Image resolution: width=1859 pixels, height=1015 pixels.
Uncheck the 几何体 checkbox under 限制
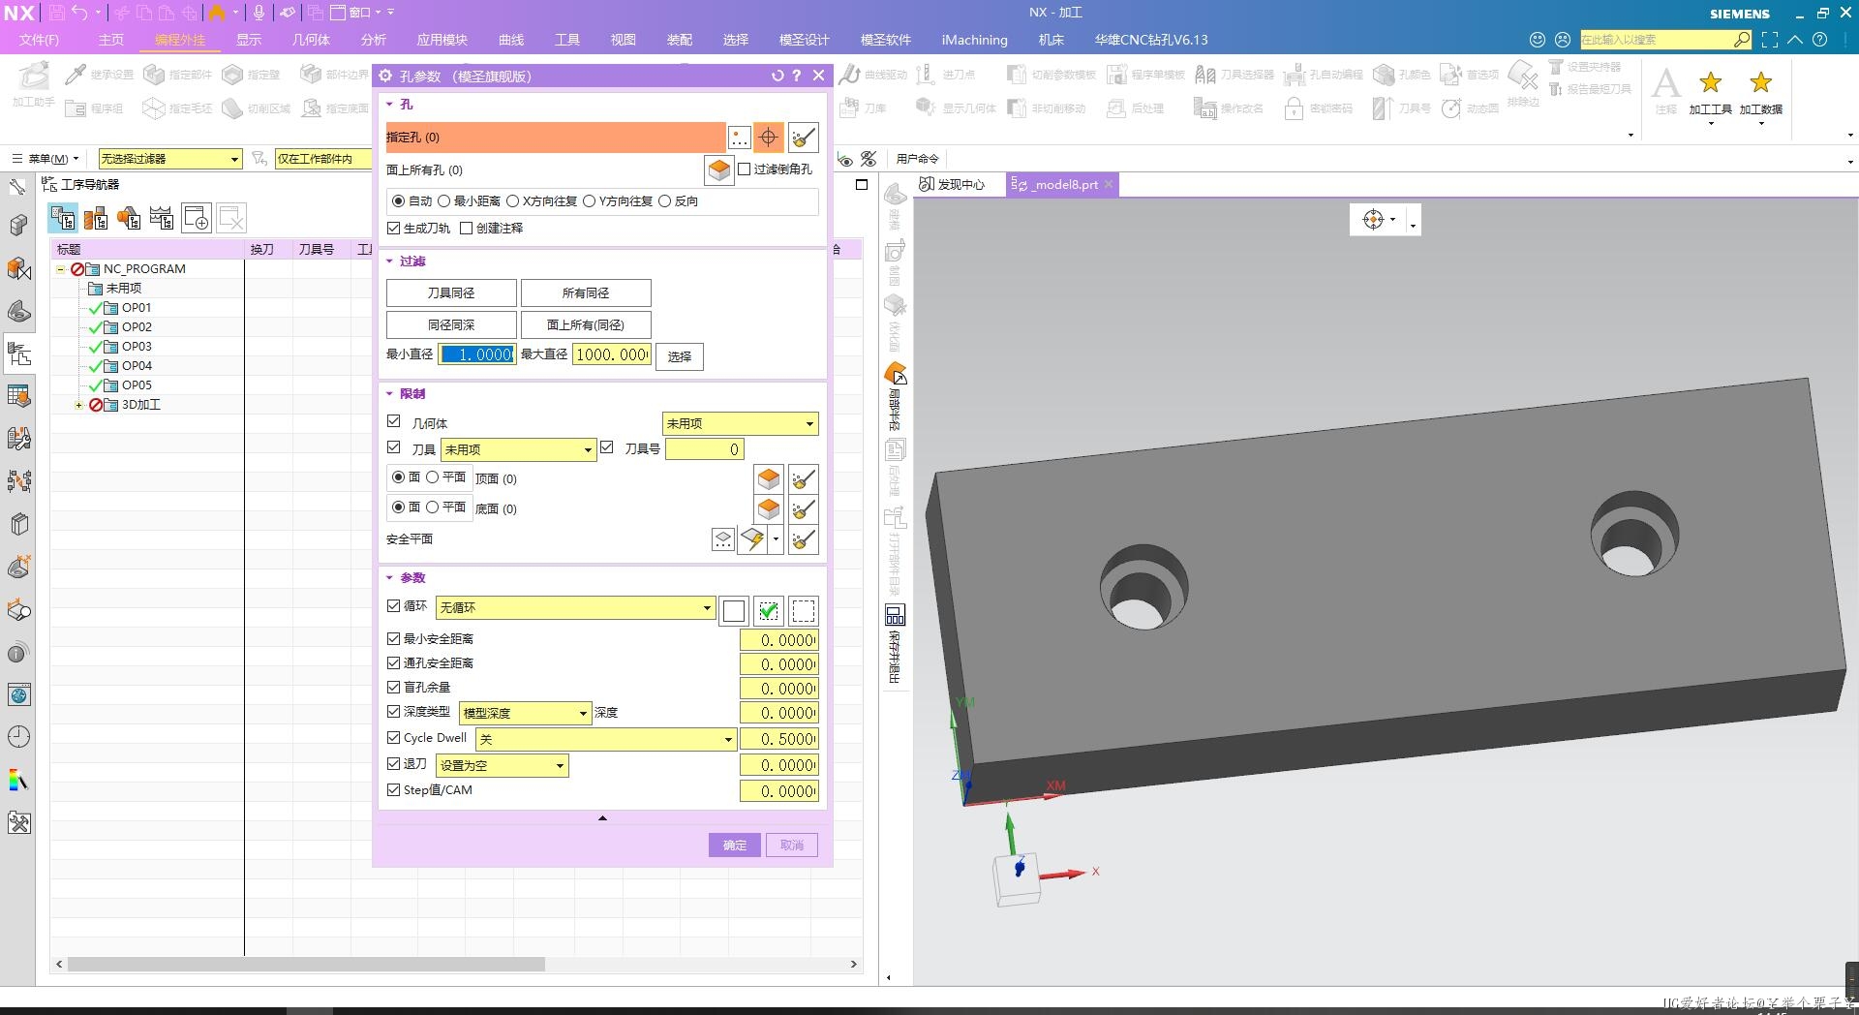click(393, 421)
